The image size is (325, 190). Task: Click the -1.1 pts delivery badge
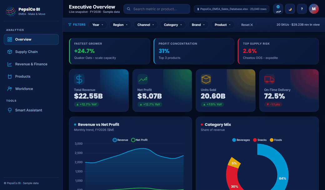pos(273,104)
